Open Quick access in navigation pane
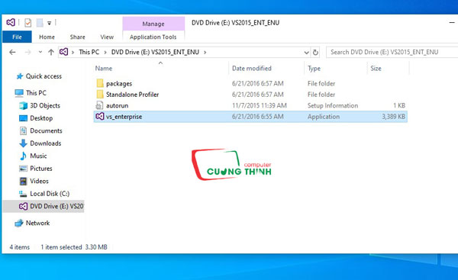The width and height of the screenshot is (458, 280). (44, 76)
